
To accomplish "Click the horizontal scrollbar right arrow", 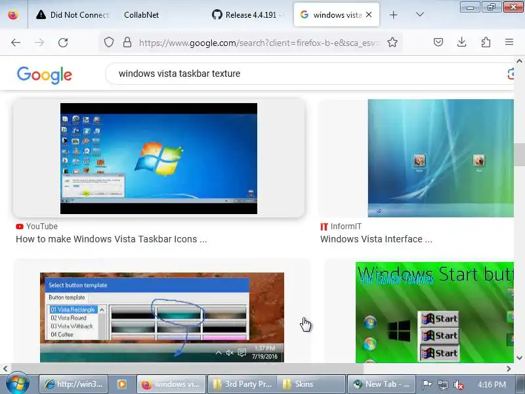I will point(509,368).
